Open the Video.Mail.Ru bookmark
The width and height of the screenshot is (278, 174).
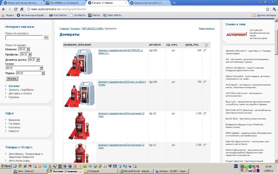point(112,15)
